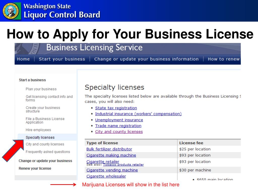Select Specialty licenses in sidebar
The width and height of the screenshot is (258, 193).
pyautogui.click(x=40, y=137)
